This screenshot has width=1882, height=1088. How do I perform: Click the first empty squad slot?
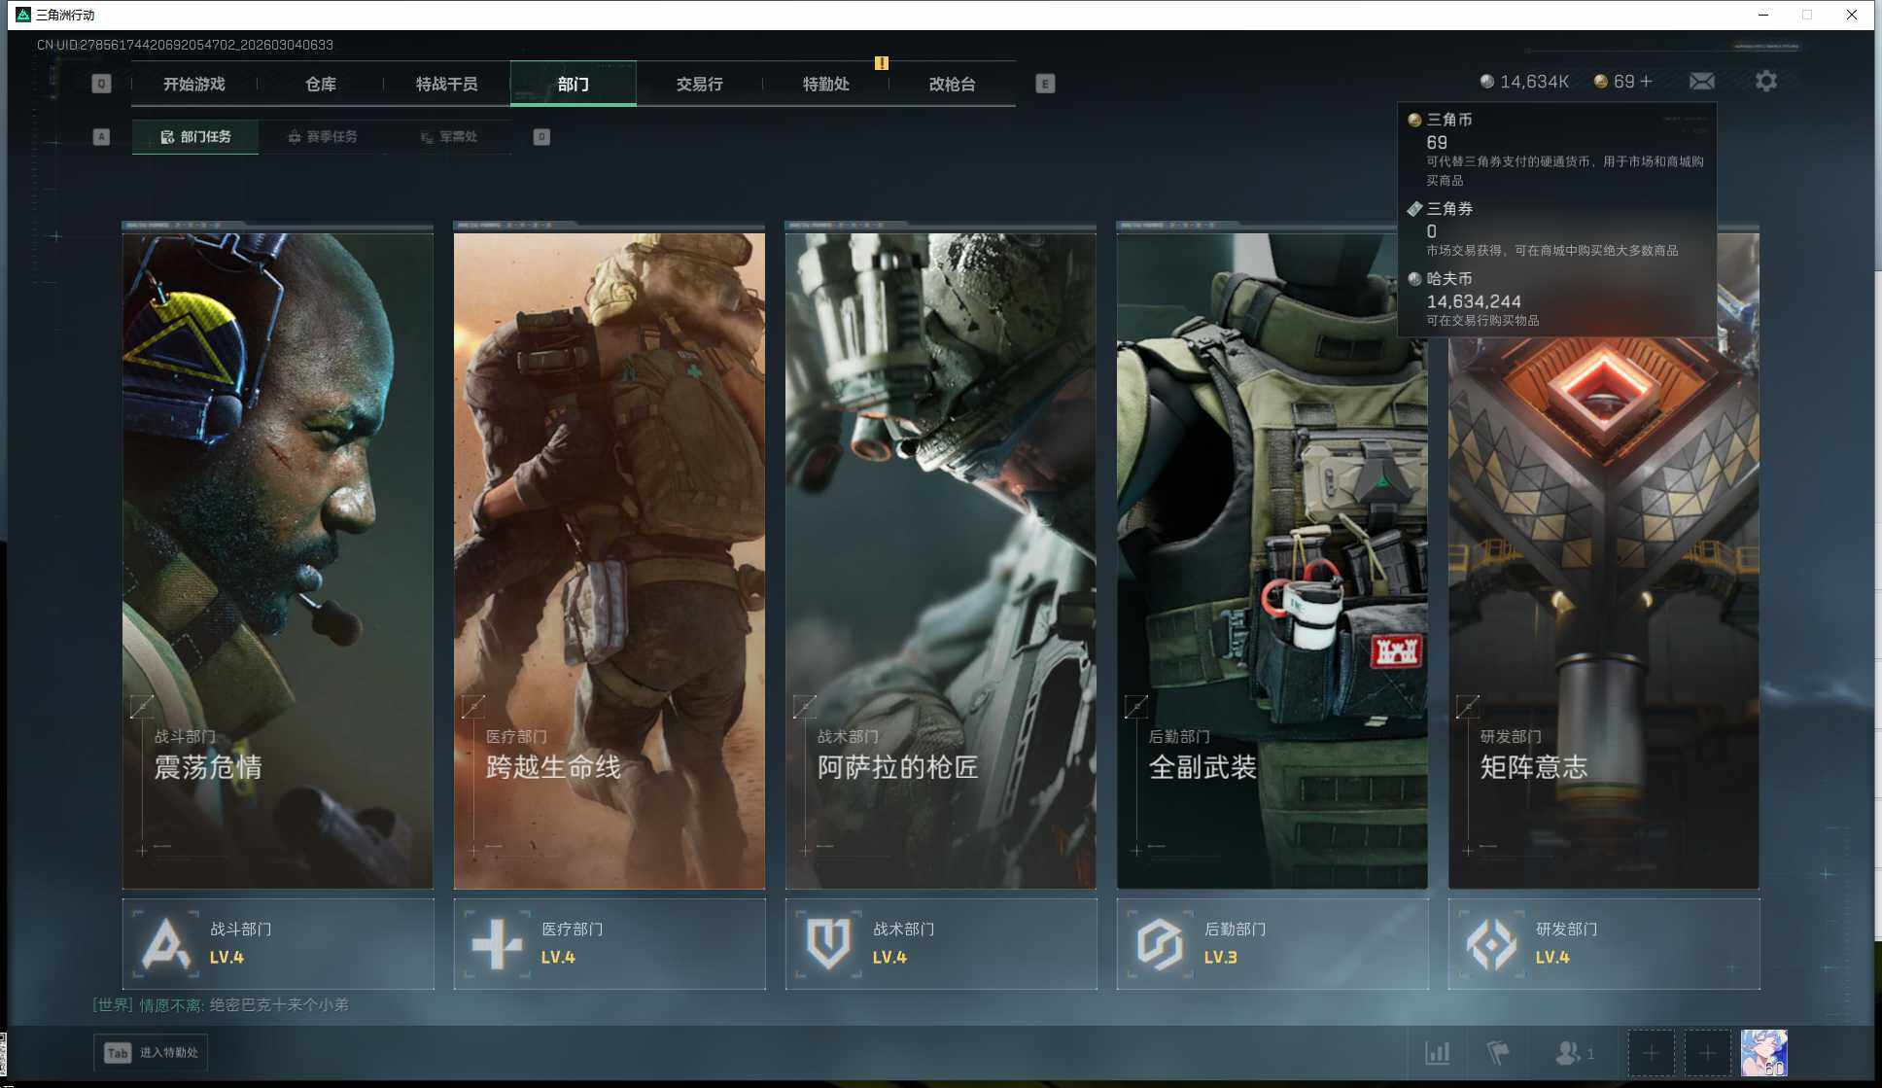1651,1052
